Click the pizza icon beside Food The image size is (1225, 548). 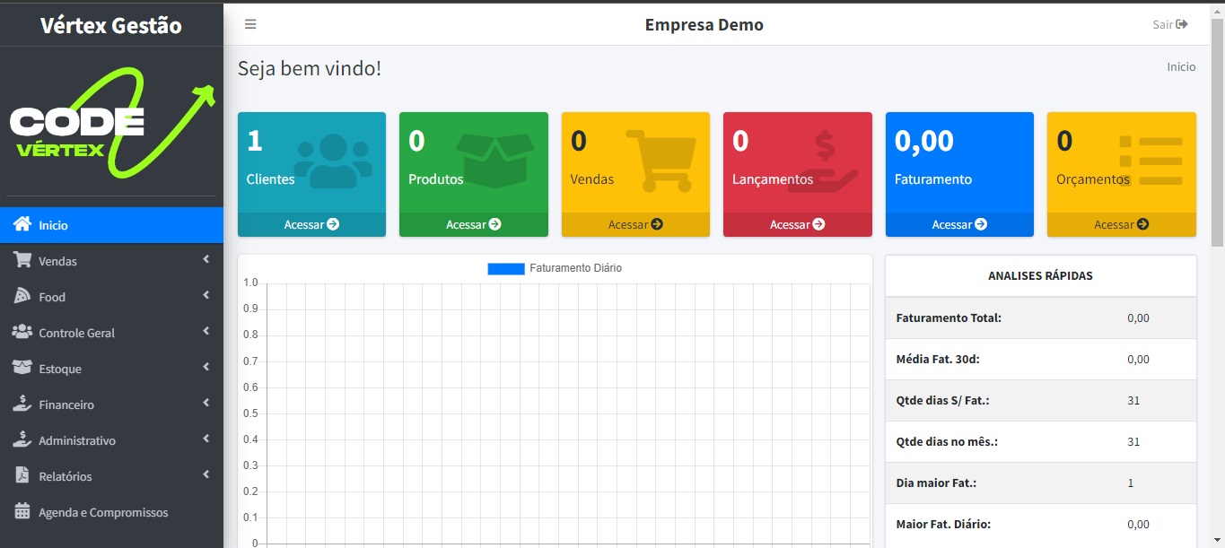point(22,296)
